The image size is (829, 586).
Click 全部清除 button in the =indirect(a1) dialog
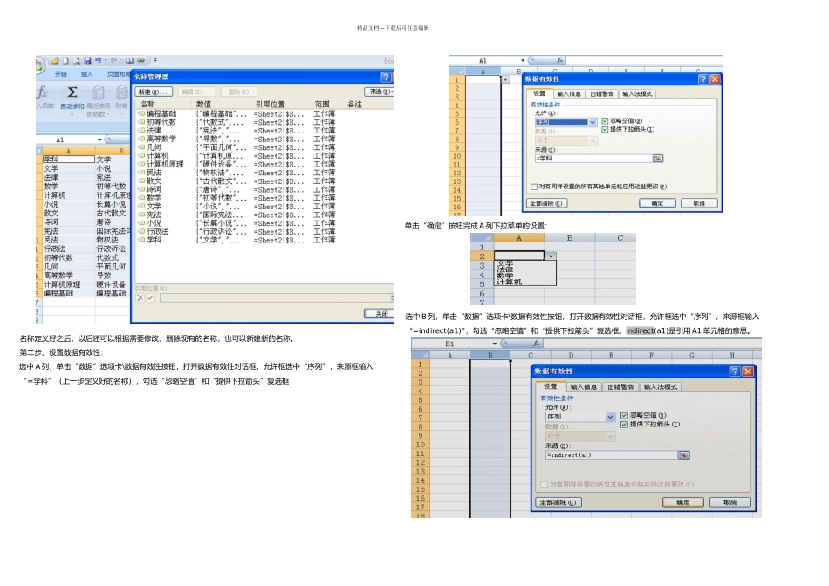[558, 502]
